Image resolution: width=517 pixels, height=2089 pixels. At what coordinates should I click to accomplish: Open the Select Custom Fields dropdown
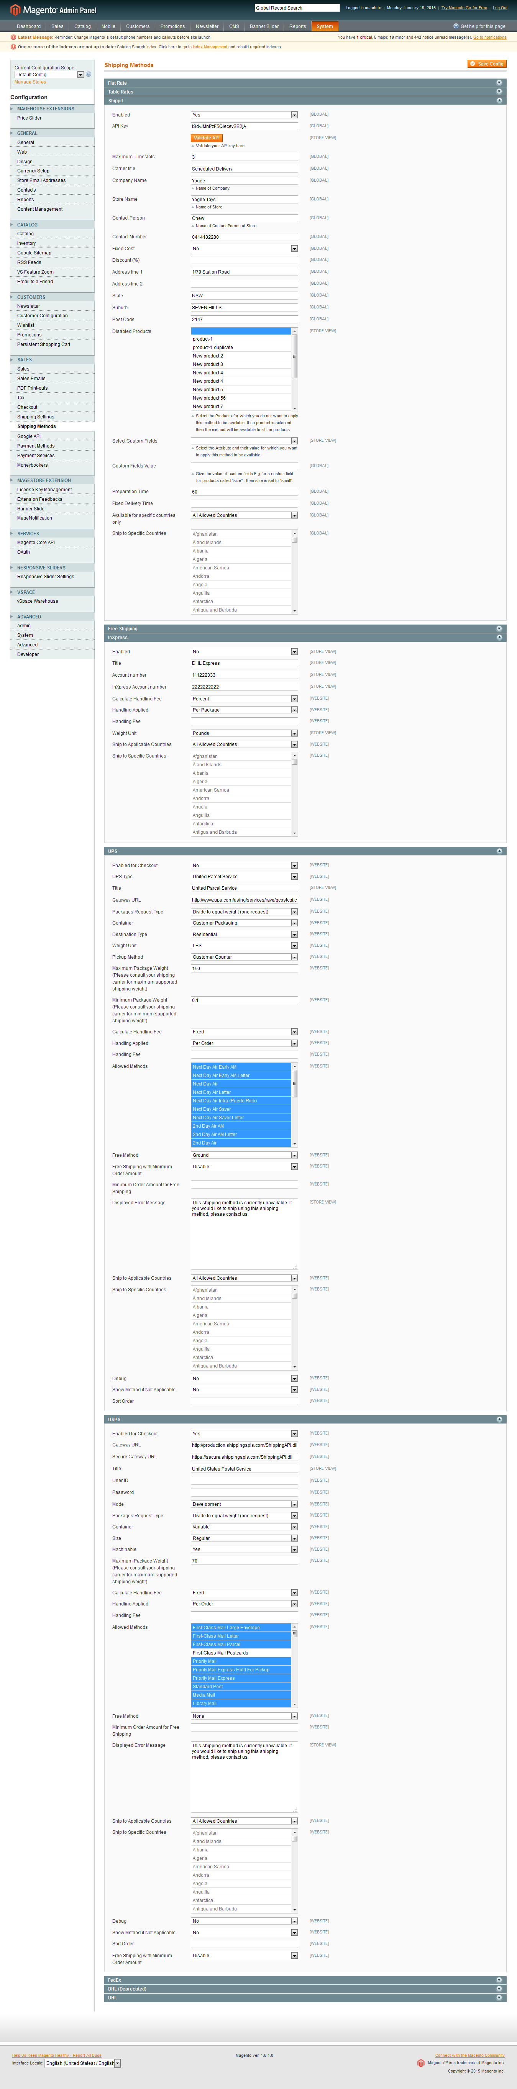[x=244, y=441]
